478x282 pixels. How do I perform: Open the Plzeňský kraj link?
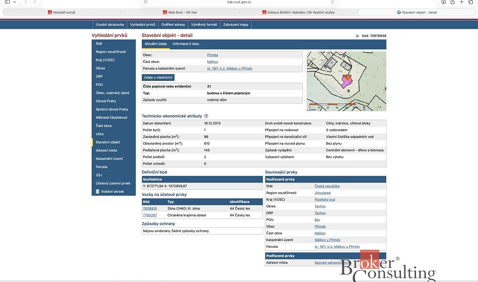[x=324, y=200]
